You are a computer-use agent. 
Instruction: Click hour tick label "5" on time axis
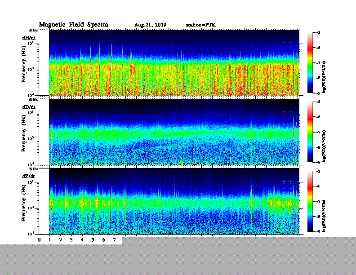click(x=93, y=240)
